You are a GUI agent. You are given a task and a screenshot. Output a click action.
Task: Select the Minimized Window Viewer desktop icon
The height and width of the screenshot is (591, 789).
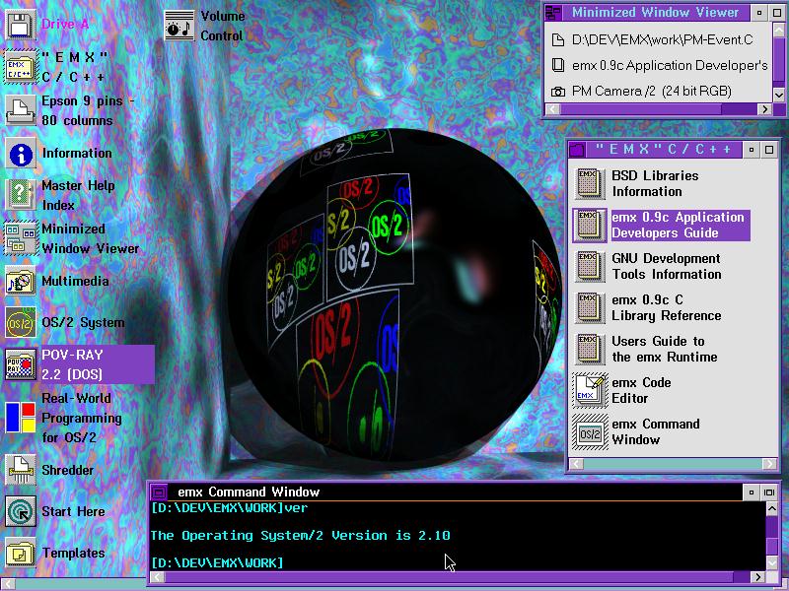pyautogui.click(x=21, y=238)
